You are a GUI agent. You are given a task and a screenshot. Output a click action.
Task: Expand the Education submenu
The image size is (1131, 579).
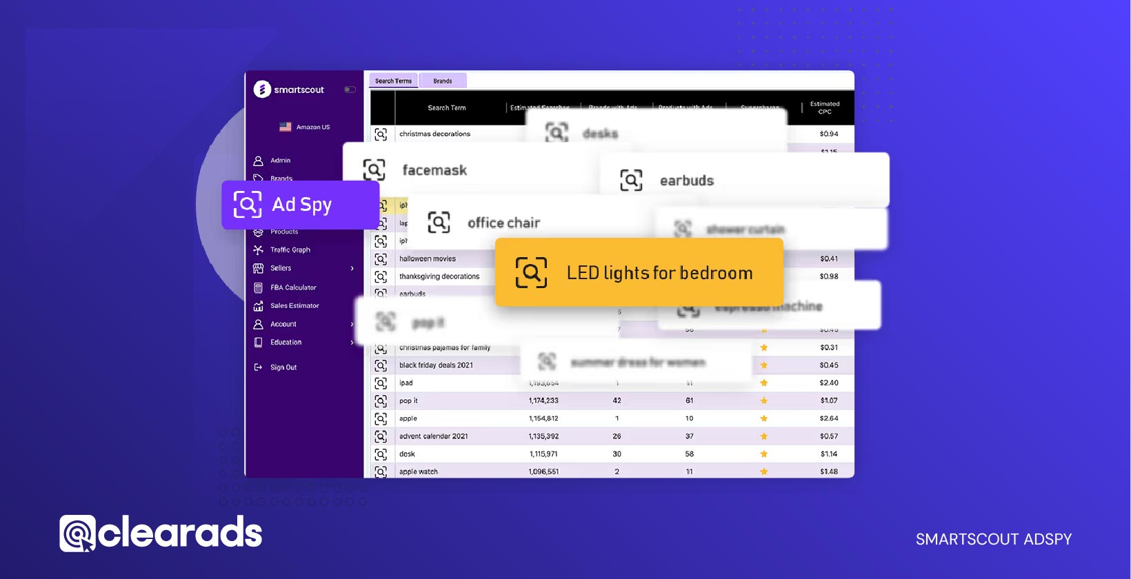[352, 343]
